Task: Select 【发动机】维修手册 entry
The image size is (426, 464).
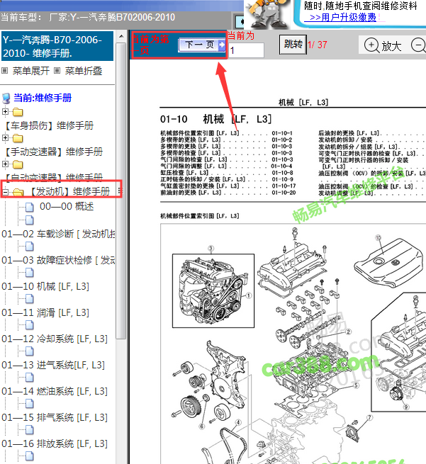Action: point(70,191)
